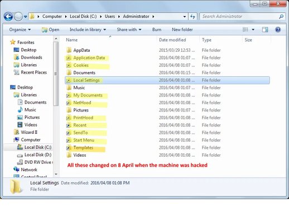Open the view options dropdown arrow

tap(253, 30)
